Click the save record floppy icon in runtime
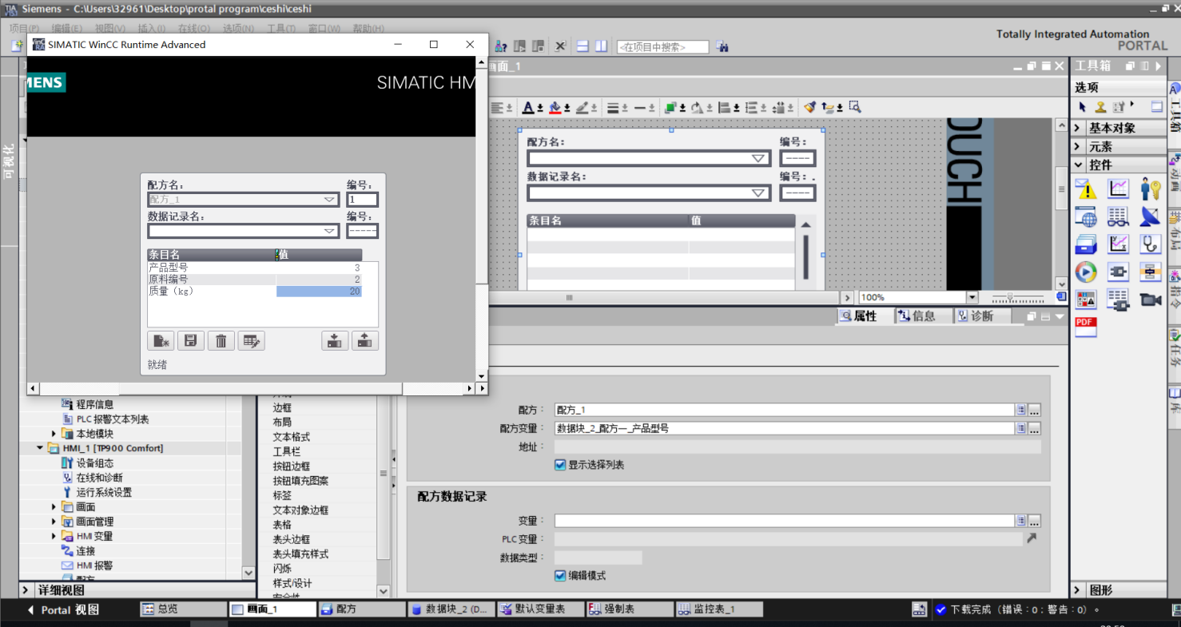The image size is (1181, 627). click(x=191, y=341)
